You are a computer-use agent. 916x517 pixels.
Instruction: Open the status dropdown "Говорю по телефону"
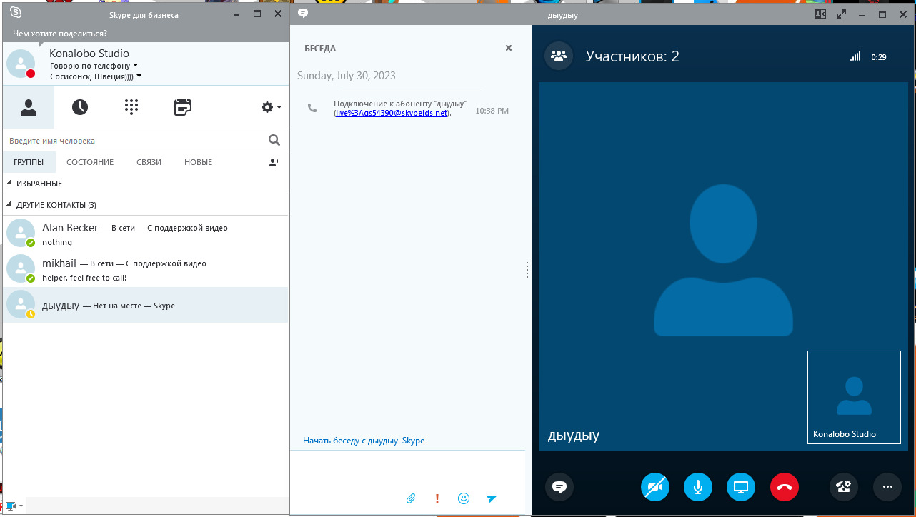(94, 66)
